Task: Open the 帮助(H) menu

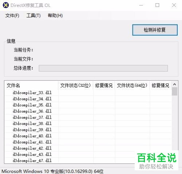Action: coord(55,16)
